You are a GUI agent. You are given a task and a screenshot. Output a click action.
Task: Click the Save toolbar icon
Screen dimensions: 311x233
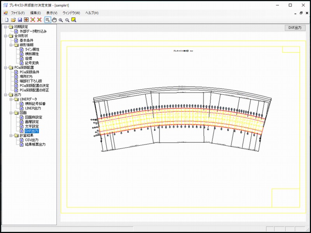19,19
